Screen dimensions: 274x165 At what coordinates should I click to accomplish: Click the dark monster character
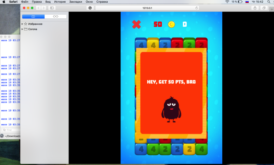pyautogui.click(x=171, y=109)
